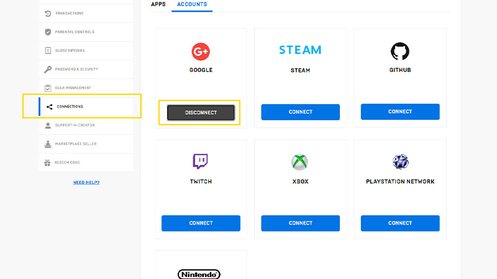Click the Nintendo logo
497x279 pixels.
pos(200,273)
